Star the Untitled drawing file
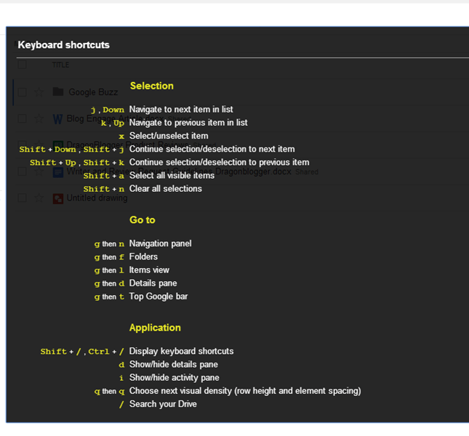Screen dimensions: 469x436 pyautogui.click(x=39, y=198)
